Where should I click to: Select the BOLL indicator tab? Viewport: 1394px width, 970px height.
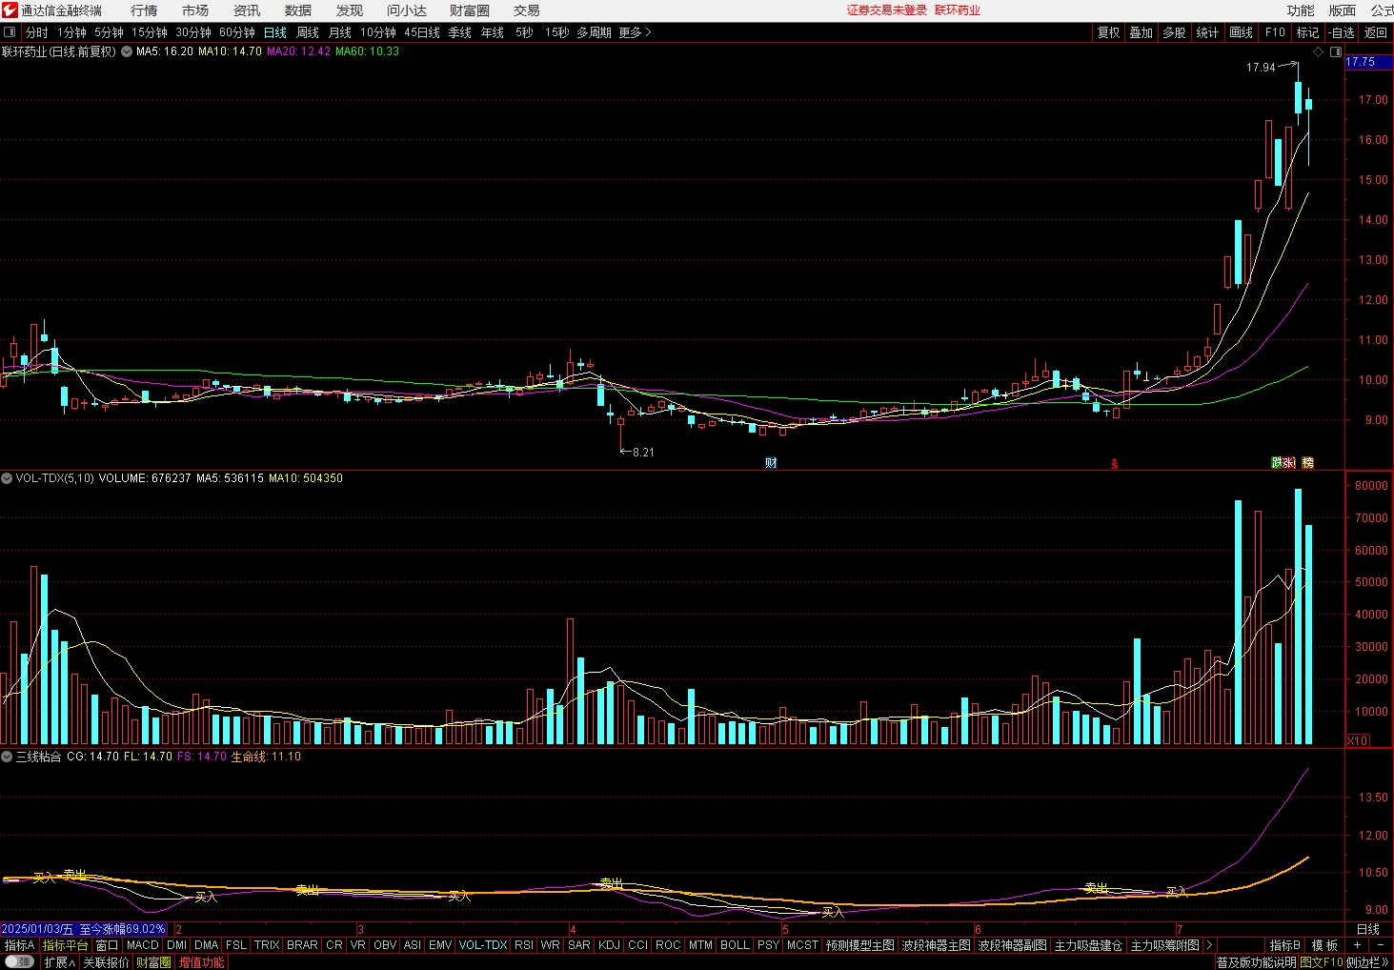coord(735,945)
